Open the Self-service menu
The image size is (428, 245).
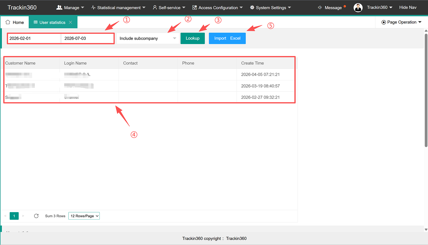pyautogui.click(x=169, y=7)
